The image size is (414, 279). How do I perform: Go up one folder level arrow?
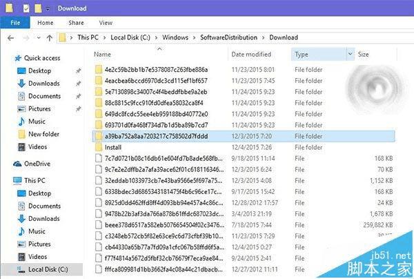[x=50, y=38]
